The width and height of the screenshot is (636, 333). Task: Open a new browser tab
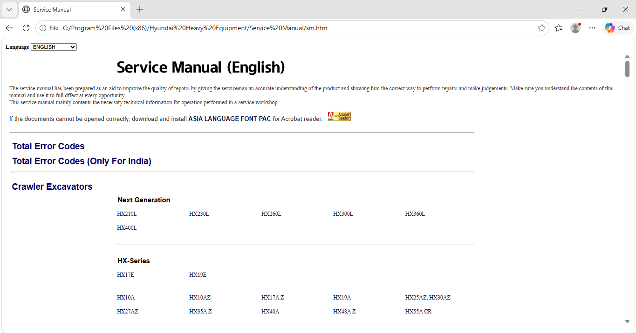[x=140, y=9]
